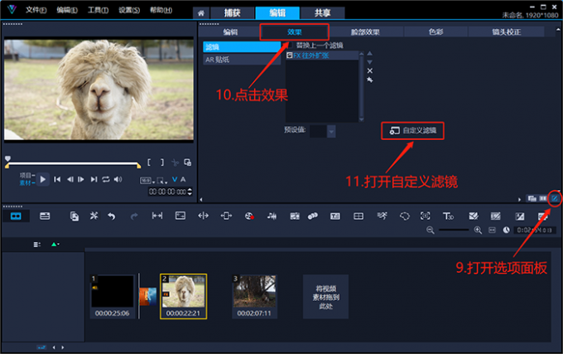Screen dimensions: 563x354
Task: Expand the green triangle track dropdown
Action: point(55,245)
